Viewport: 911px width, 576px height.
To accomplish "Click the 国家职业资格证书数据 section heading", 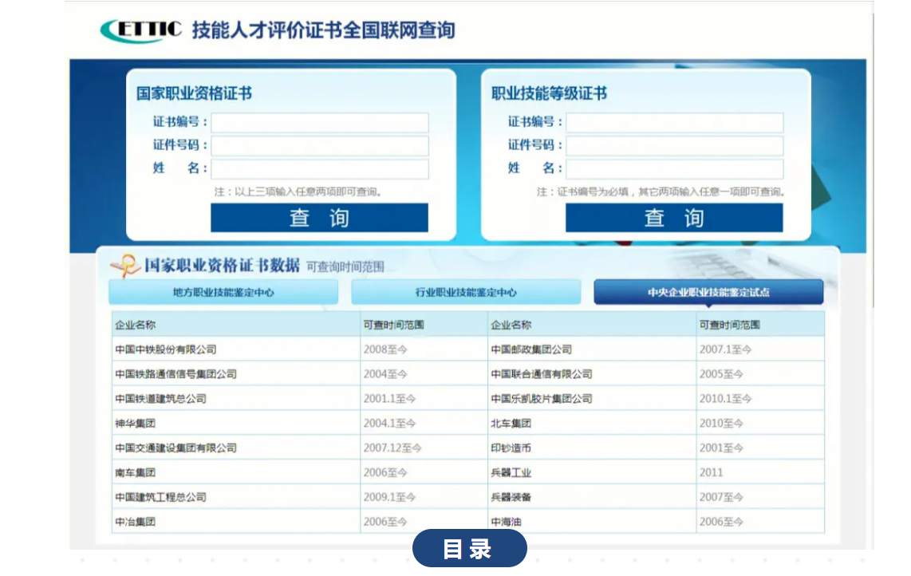I will coord(222,266).
